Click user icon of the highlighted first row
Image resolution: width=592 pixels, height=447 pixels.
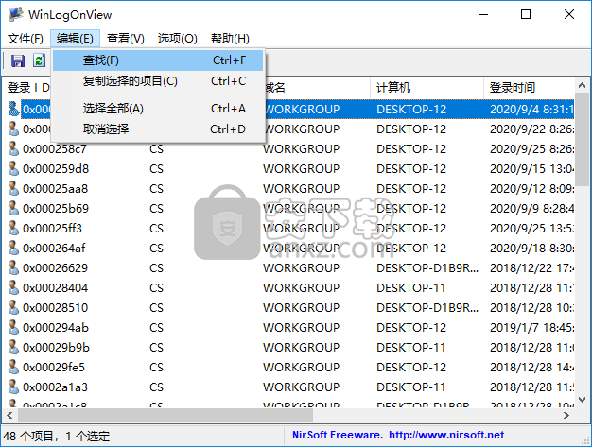coord(13,109)
